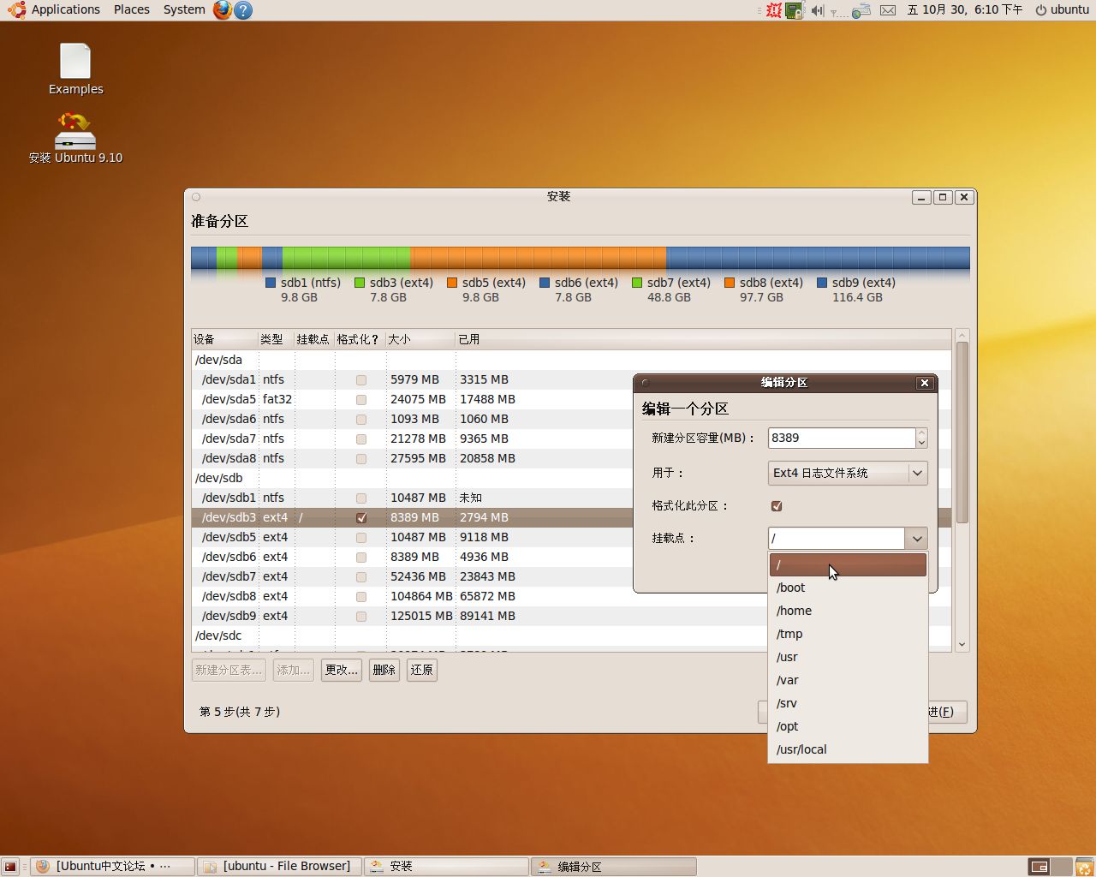The width and height of the screenshot is (1096, 877).
Task: Launch the 安装 Ubuntu 9.10 desktop installer icon
Action: [x=75, y=137]
